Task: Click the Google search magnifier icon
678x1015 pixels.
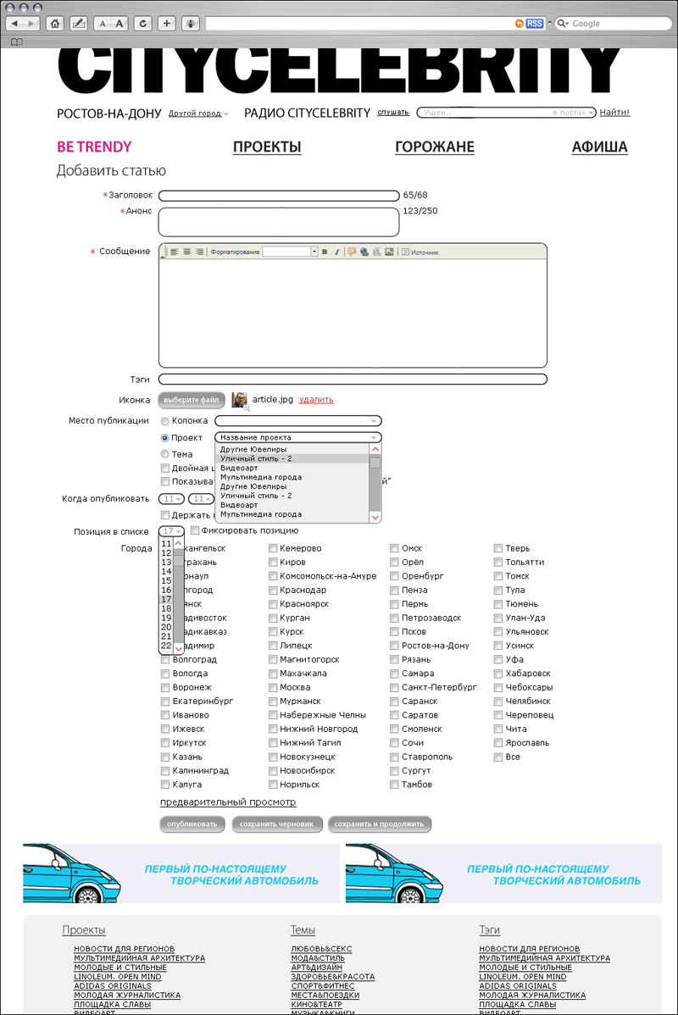Action: (x=561, y=24)
